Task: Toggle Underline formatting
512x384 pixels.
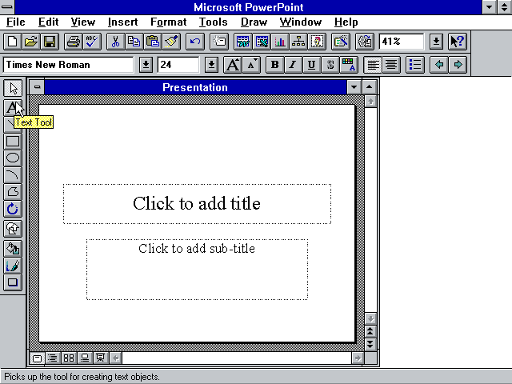Action: (312, 65)
